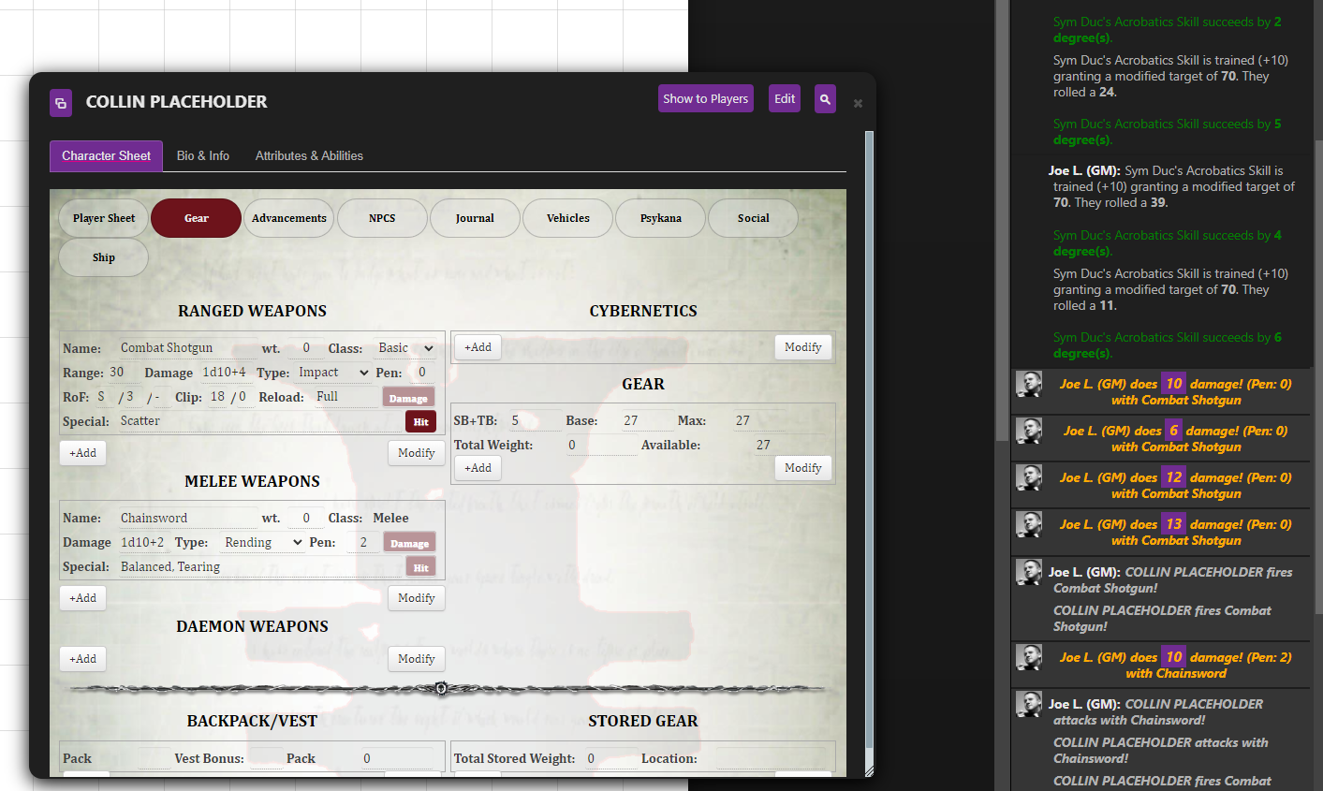Image resolution: width=1323 pixels, height=791 pixels.
Task: Open the Ship section
Action: [103, 256]
